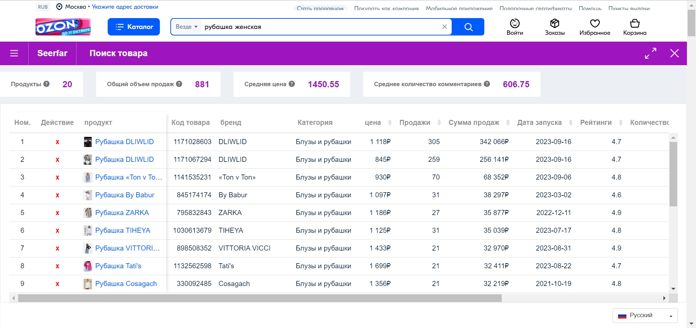Select launch date 2021-10-19
The width and height of the screenshot is (696, 328).
[554, 283]
